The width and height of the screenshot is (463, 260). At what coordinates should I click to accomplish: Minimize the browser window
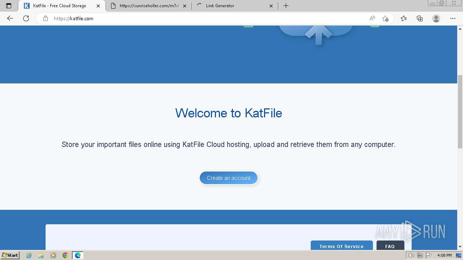432,3
